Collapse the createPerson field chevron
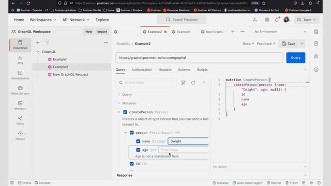This screenshot has width=331, height=186. coord(119,112)
